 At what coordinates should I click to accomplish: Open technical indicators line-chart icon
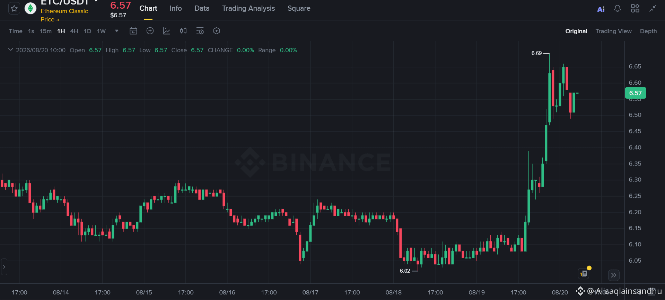(x=167, y=31)
